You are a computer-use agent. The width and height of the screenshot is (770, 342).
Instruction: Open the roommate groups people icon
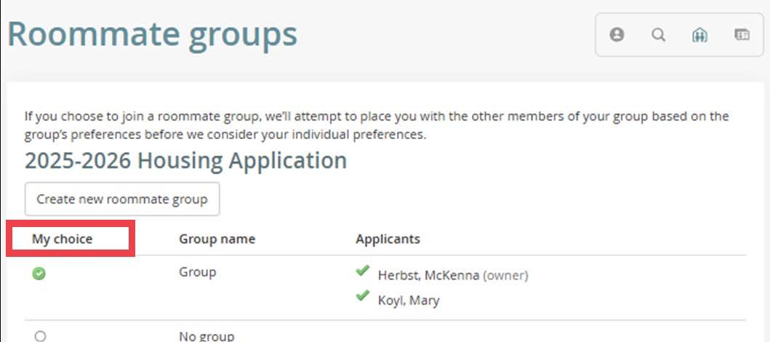tap(699, 35)
